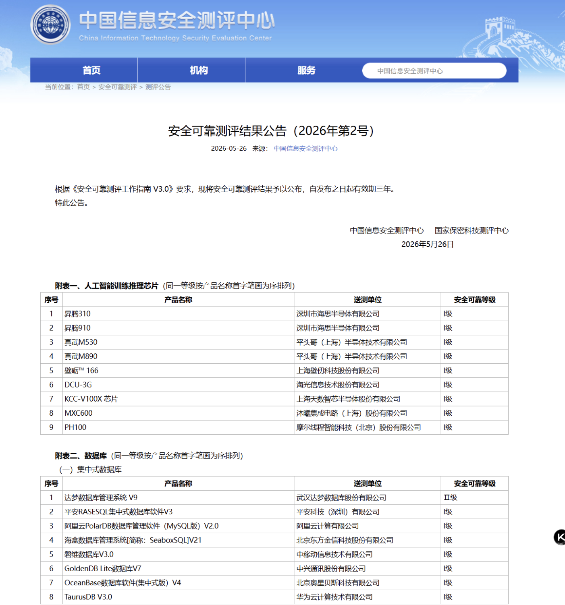Open 测评公告 breadcrumb link
Screen dimensions: 565x605
(158, 87)
